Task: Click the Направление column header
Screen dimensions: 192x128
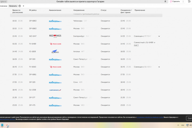Action: (79, 10)
